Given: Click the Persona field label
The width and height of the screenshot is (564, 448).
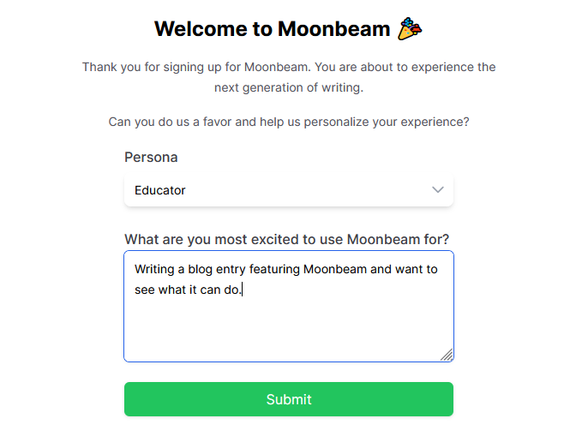Looking at the screenshot, I should point(151,158).
